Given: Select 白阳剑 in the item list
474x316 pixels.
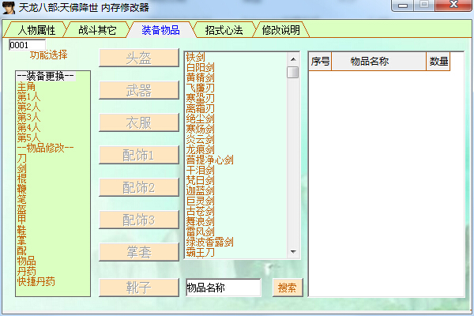Looking at the screenshot, I should (201, 67).
